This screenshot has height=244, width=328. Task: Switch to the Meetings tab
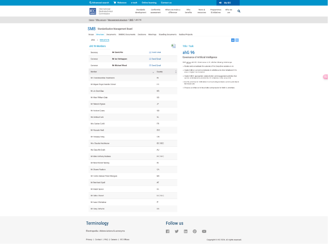[x=152, y=34]
